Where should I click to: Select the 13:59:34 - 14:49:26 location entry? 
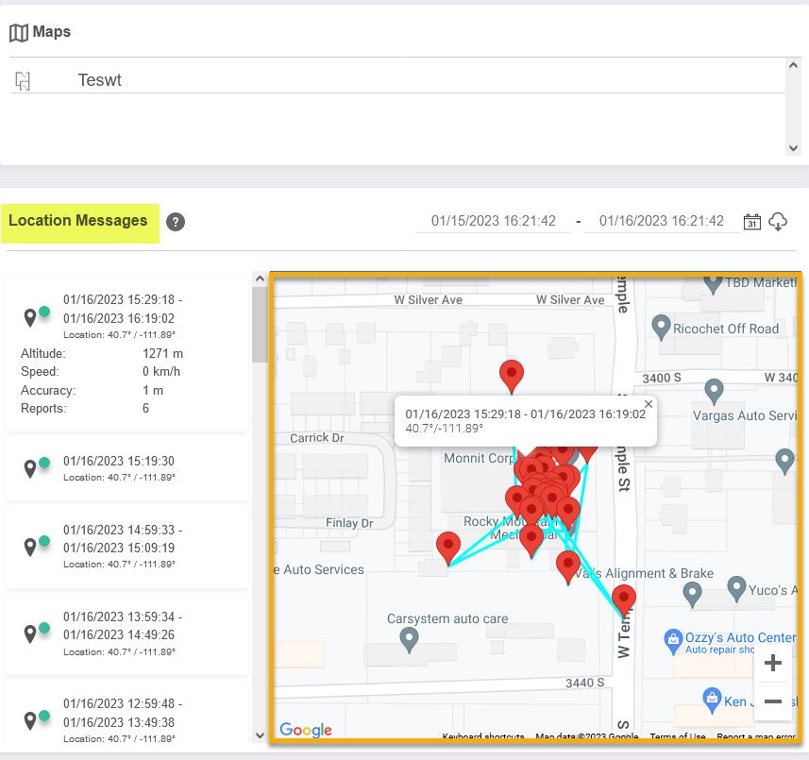click(127, 633)
